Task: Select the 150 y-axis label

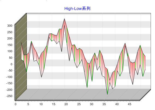Action: [10, 45]
